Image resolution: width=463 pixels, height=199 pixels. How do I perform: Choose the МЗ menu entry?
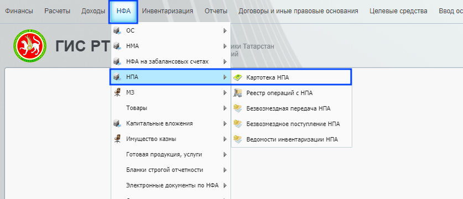pyautogui.click(x=171, y=93)
